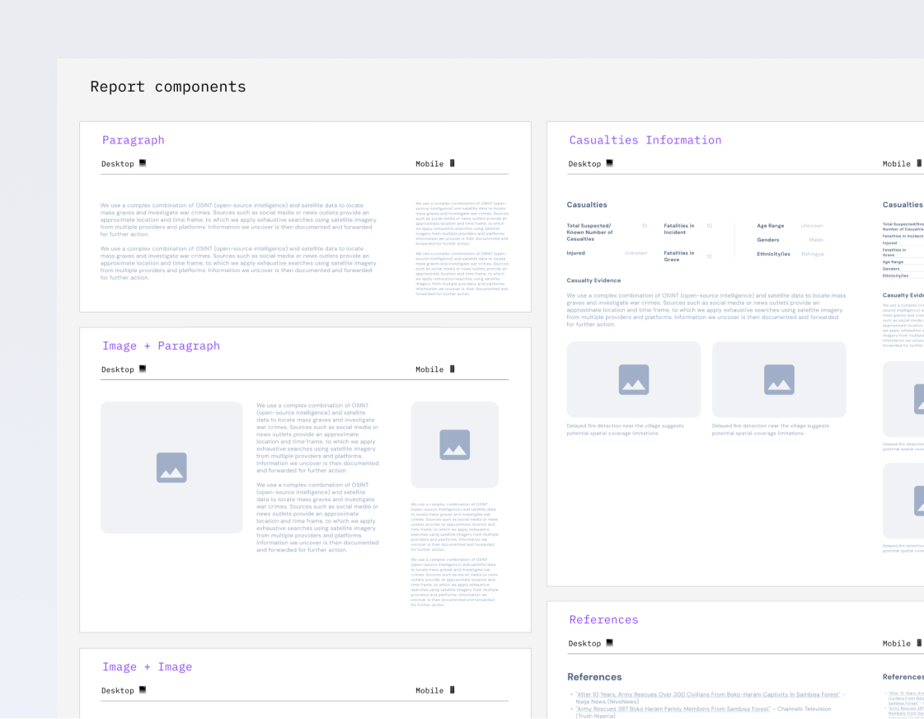
Task: Click the 'Fatalities in Grave' label in desktop layout
Action: point(679,256)
